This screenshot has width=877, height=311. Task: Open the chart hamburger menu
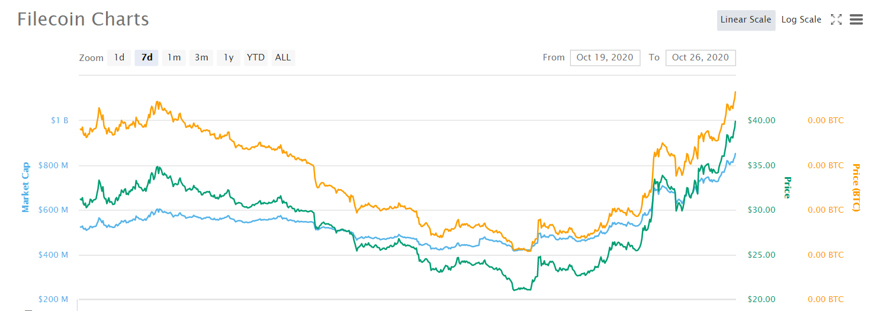click(x=856, y=20)
